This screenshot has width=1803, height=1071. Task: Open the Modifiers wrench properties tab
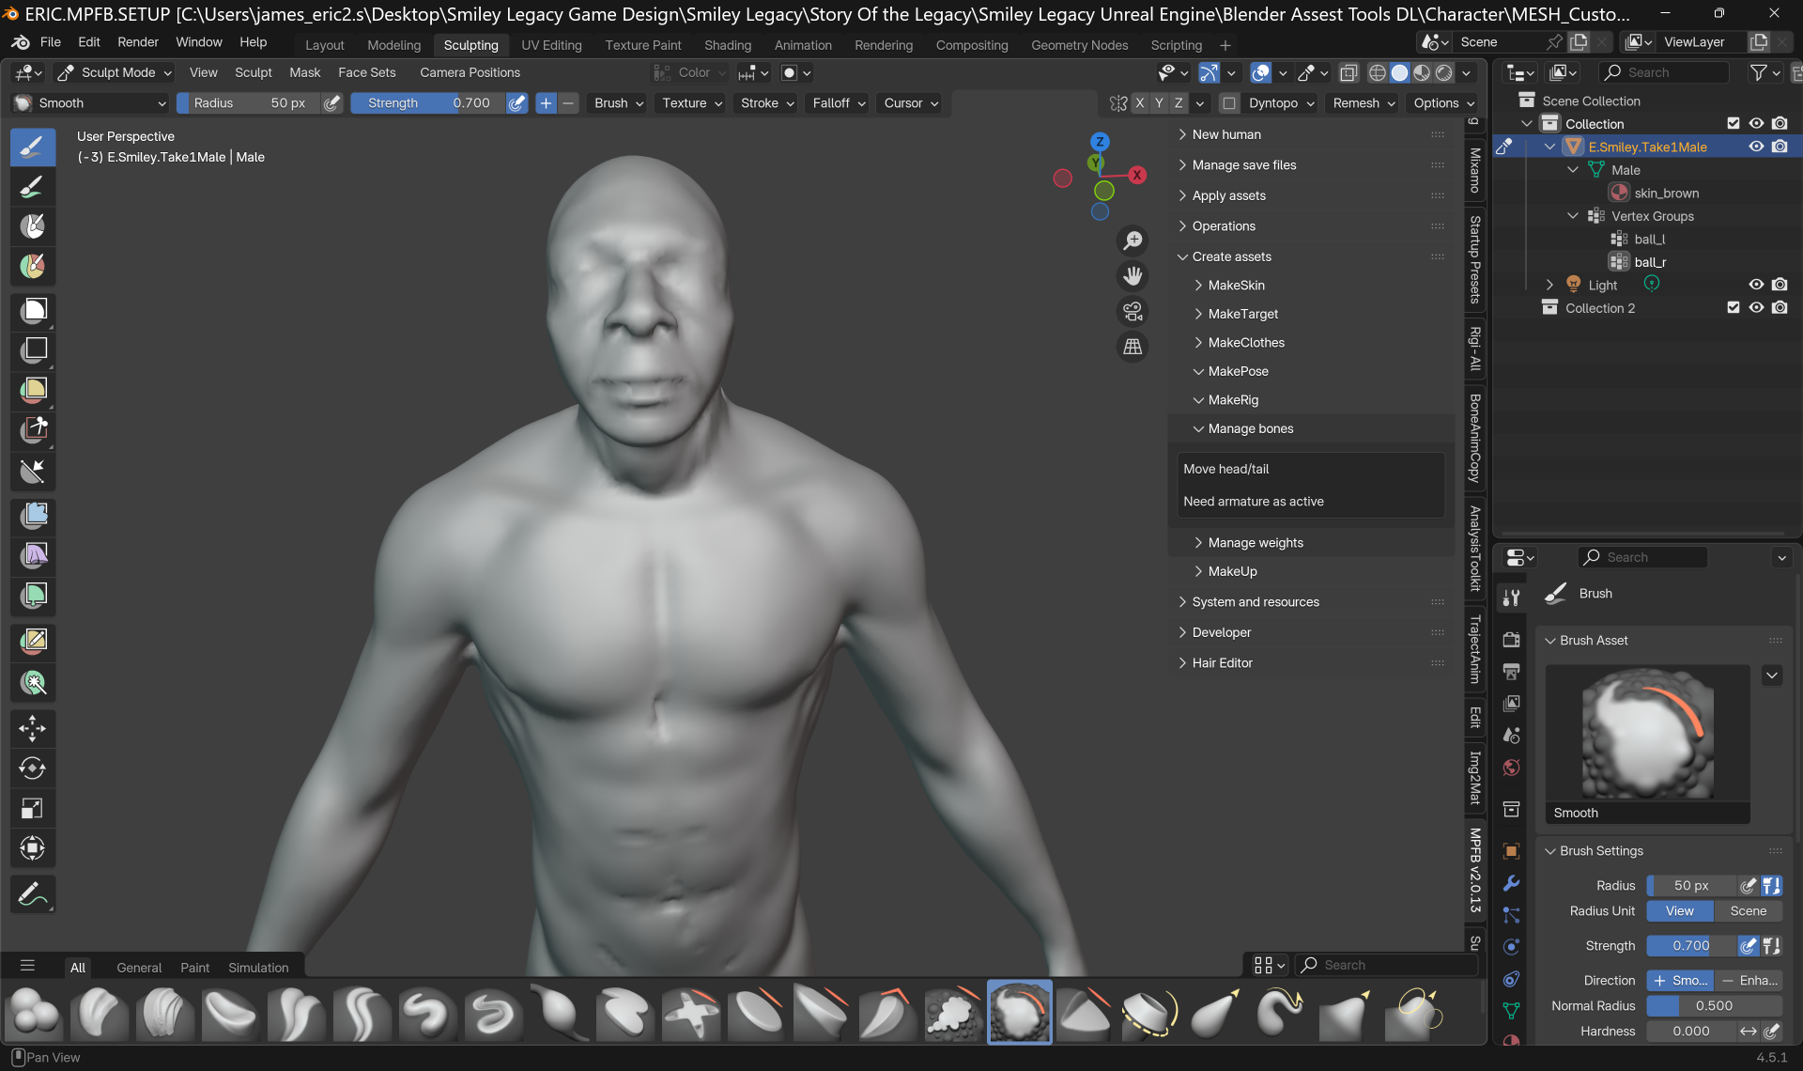[x=1511, y=883]
